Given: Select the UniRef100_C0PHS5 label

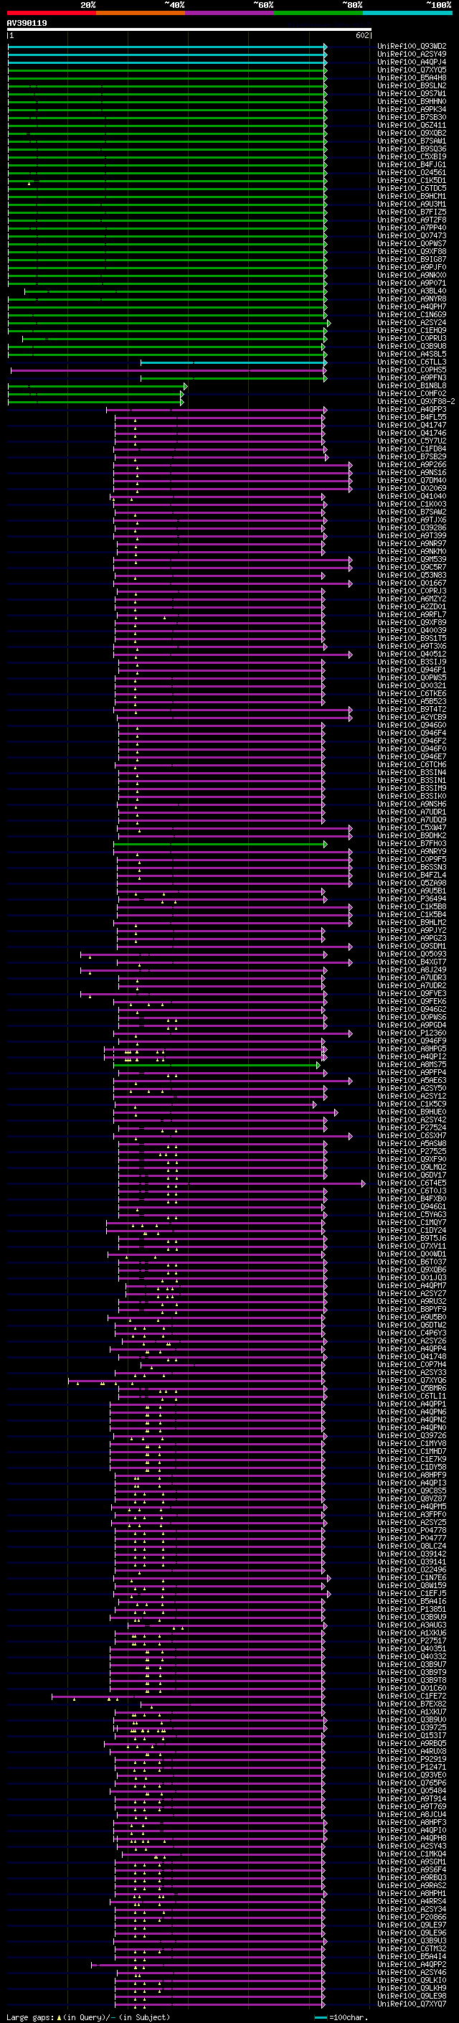Looking at the screenshot, I should click(x=412, y=370).
